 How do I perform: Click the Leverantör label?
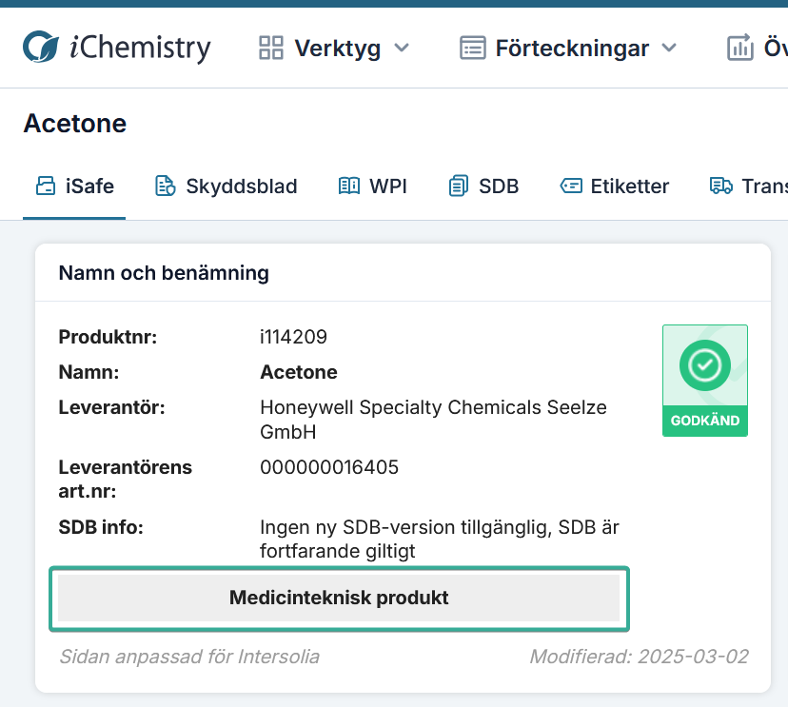[x=111, y=407]
